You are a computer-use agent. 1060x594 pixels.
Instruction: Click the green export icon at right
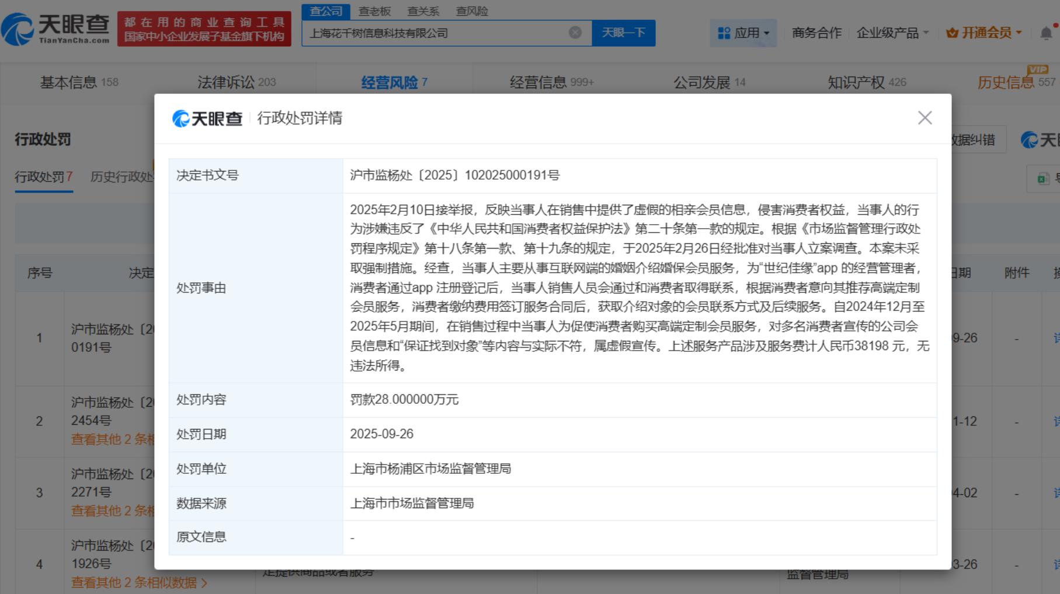(x=1042, y=179)
